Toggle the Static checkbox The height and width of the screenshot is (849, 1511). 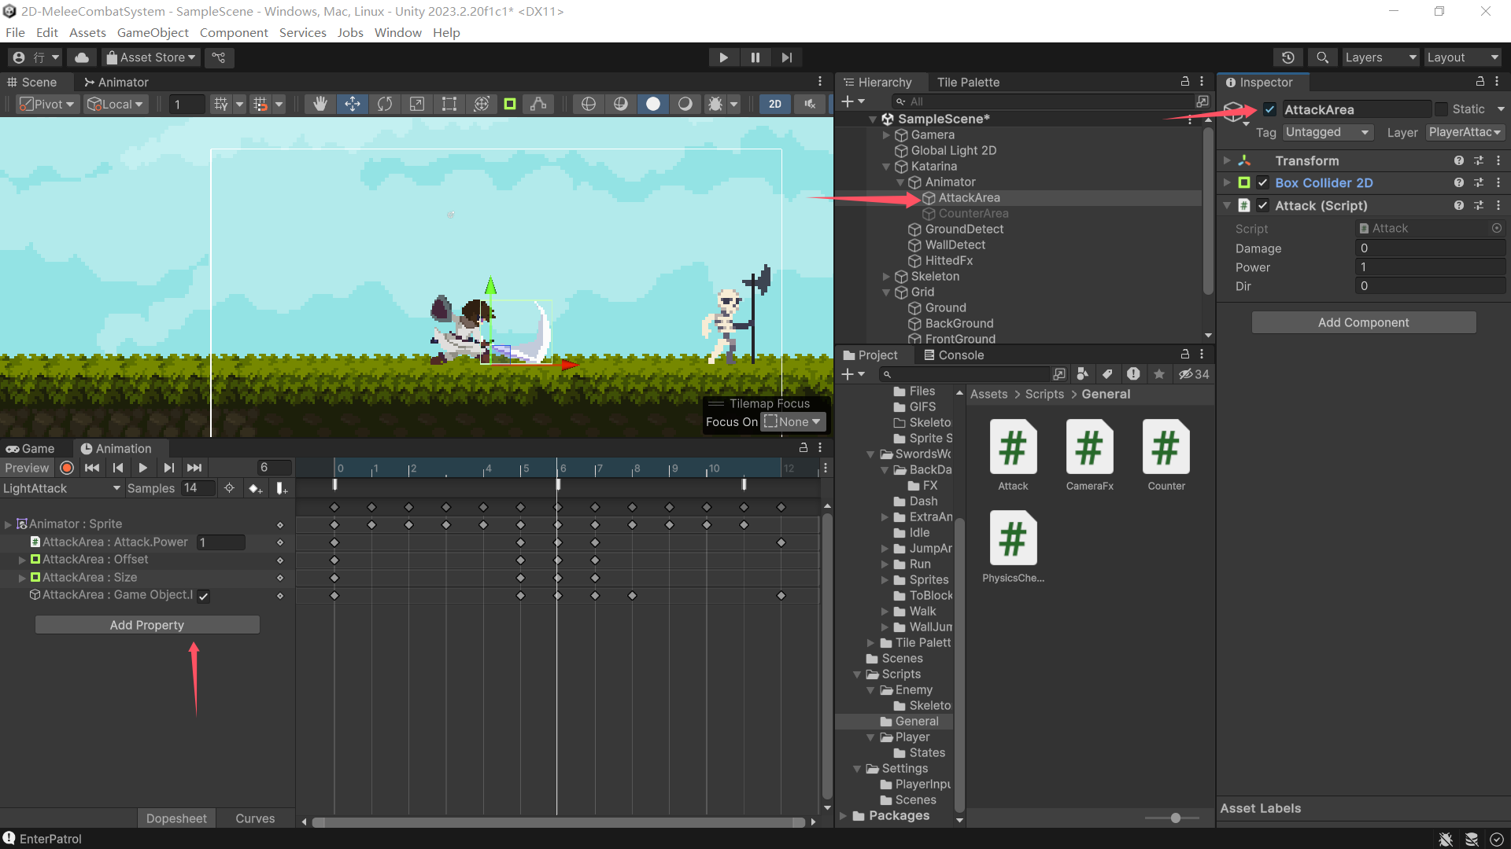pos(1441,109)
